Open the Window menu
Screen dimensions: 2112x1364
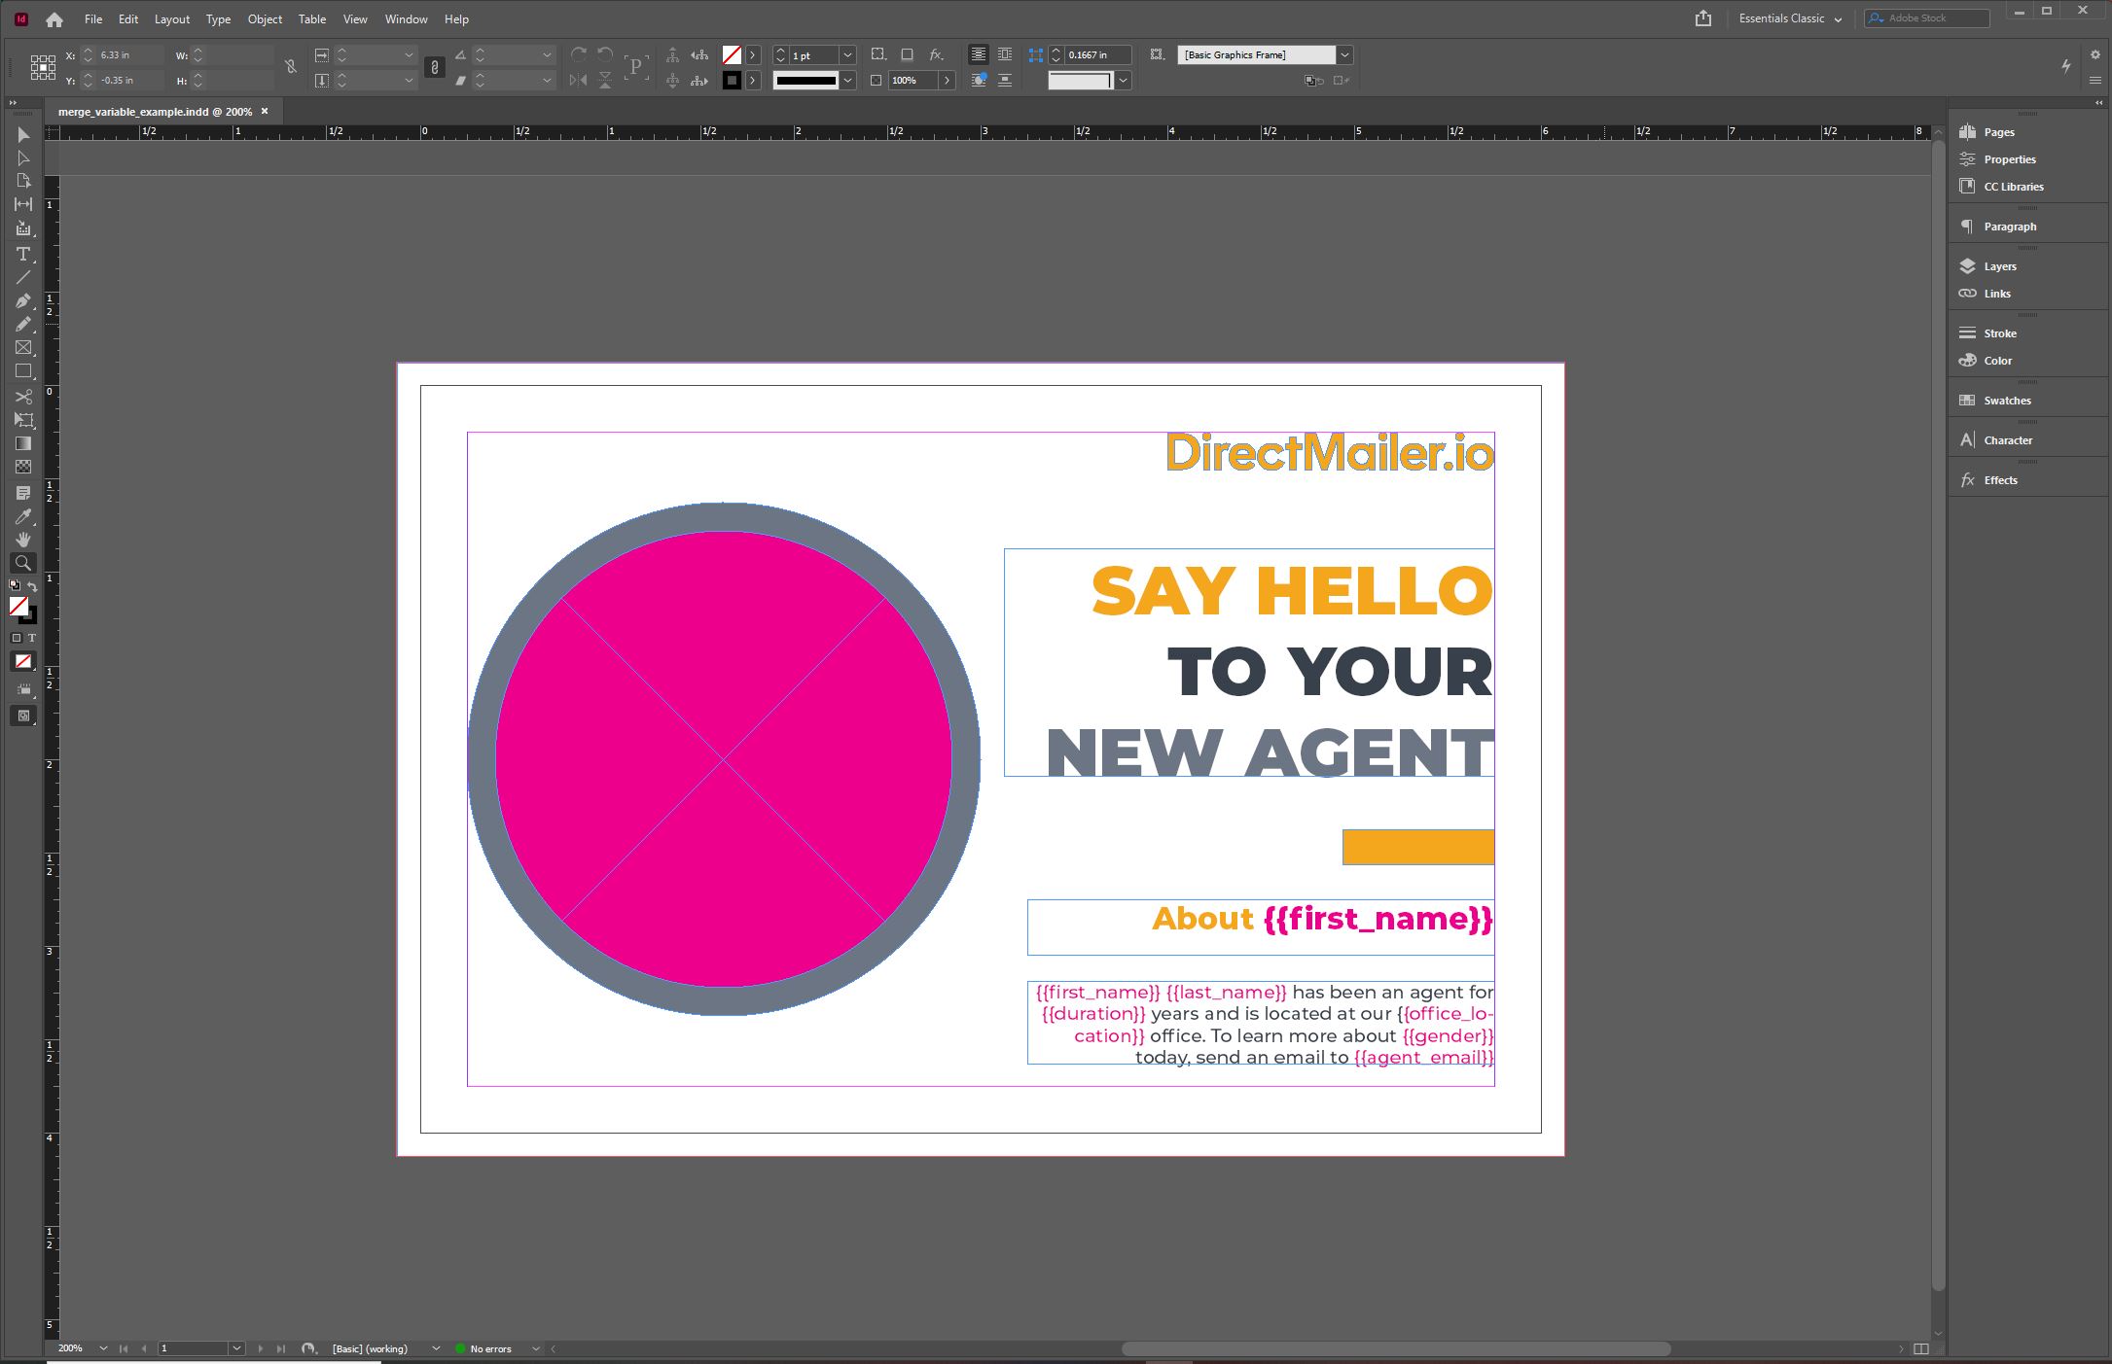click(x=406, y=19)
